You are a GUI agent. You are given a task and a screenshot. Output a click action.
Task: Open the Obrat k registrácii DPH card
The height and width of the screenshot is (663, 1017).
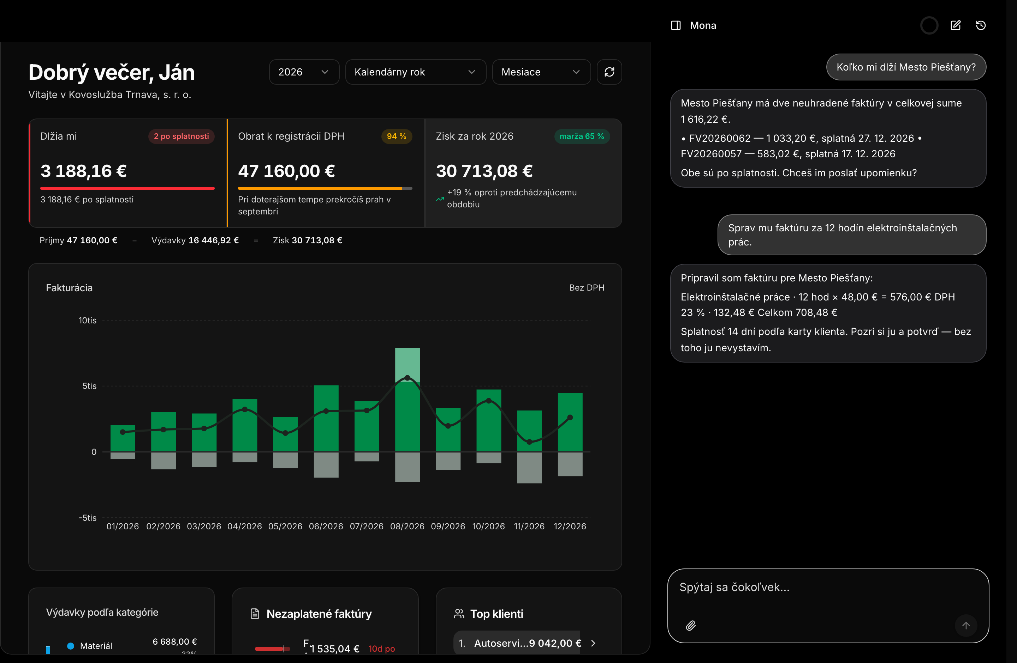[325, 173]
